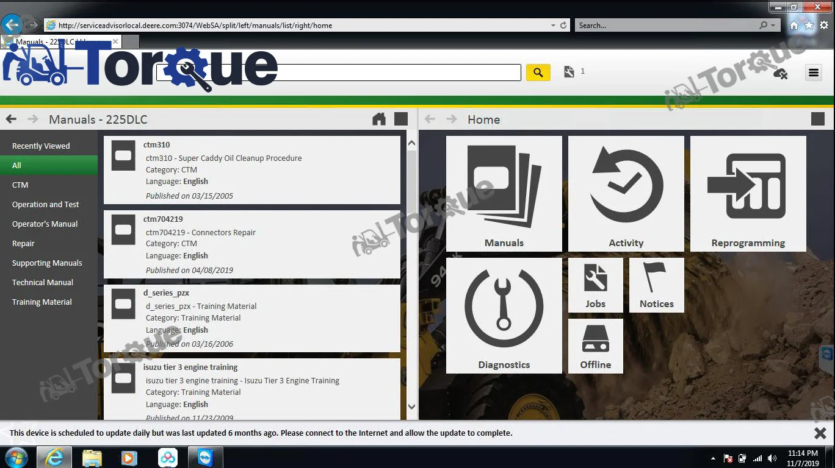Viewport: 835px width, 468px height.
Task: Click the browser back button
Action: click(x=12, y=25)
